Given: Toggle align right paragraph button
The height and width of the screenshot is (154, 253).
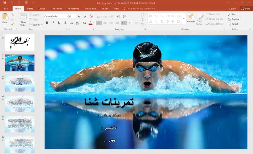Looking at the screenshot, I should point(111,23).
